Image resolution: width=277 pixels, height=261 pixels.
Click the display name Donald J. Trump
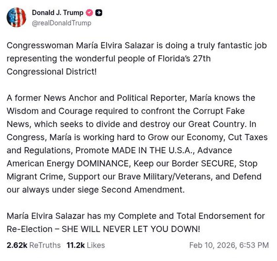[57, 13]
